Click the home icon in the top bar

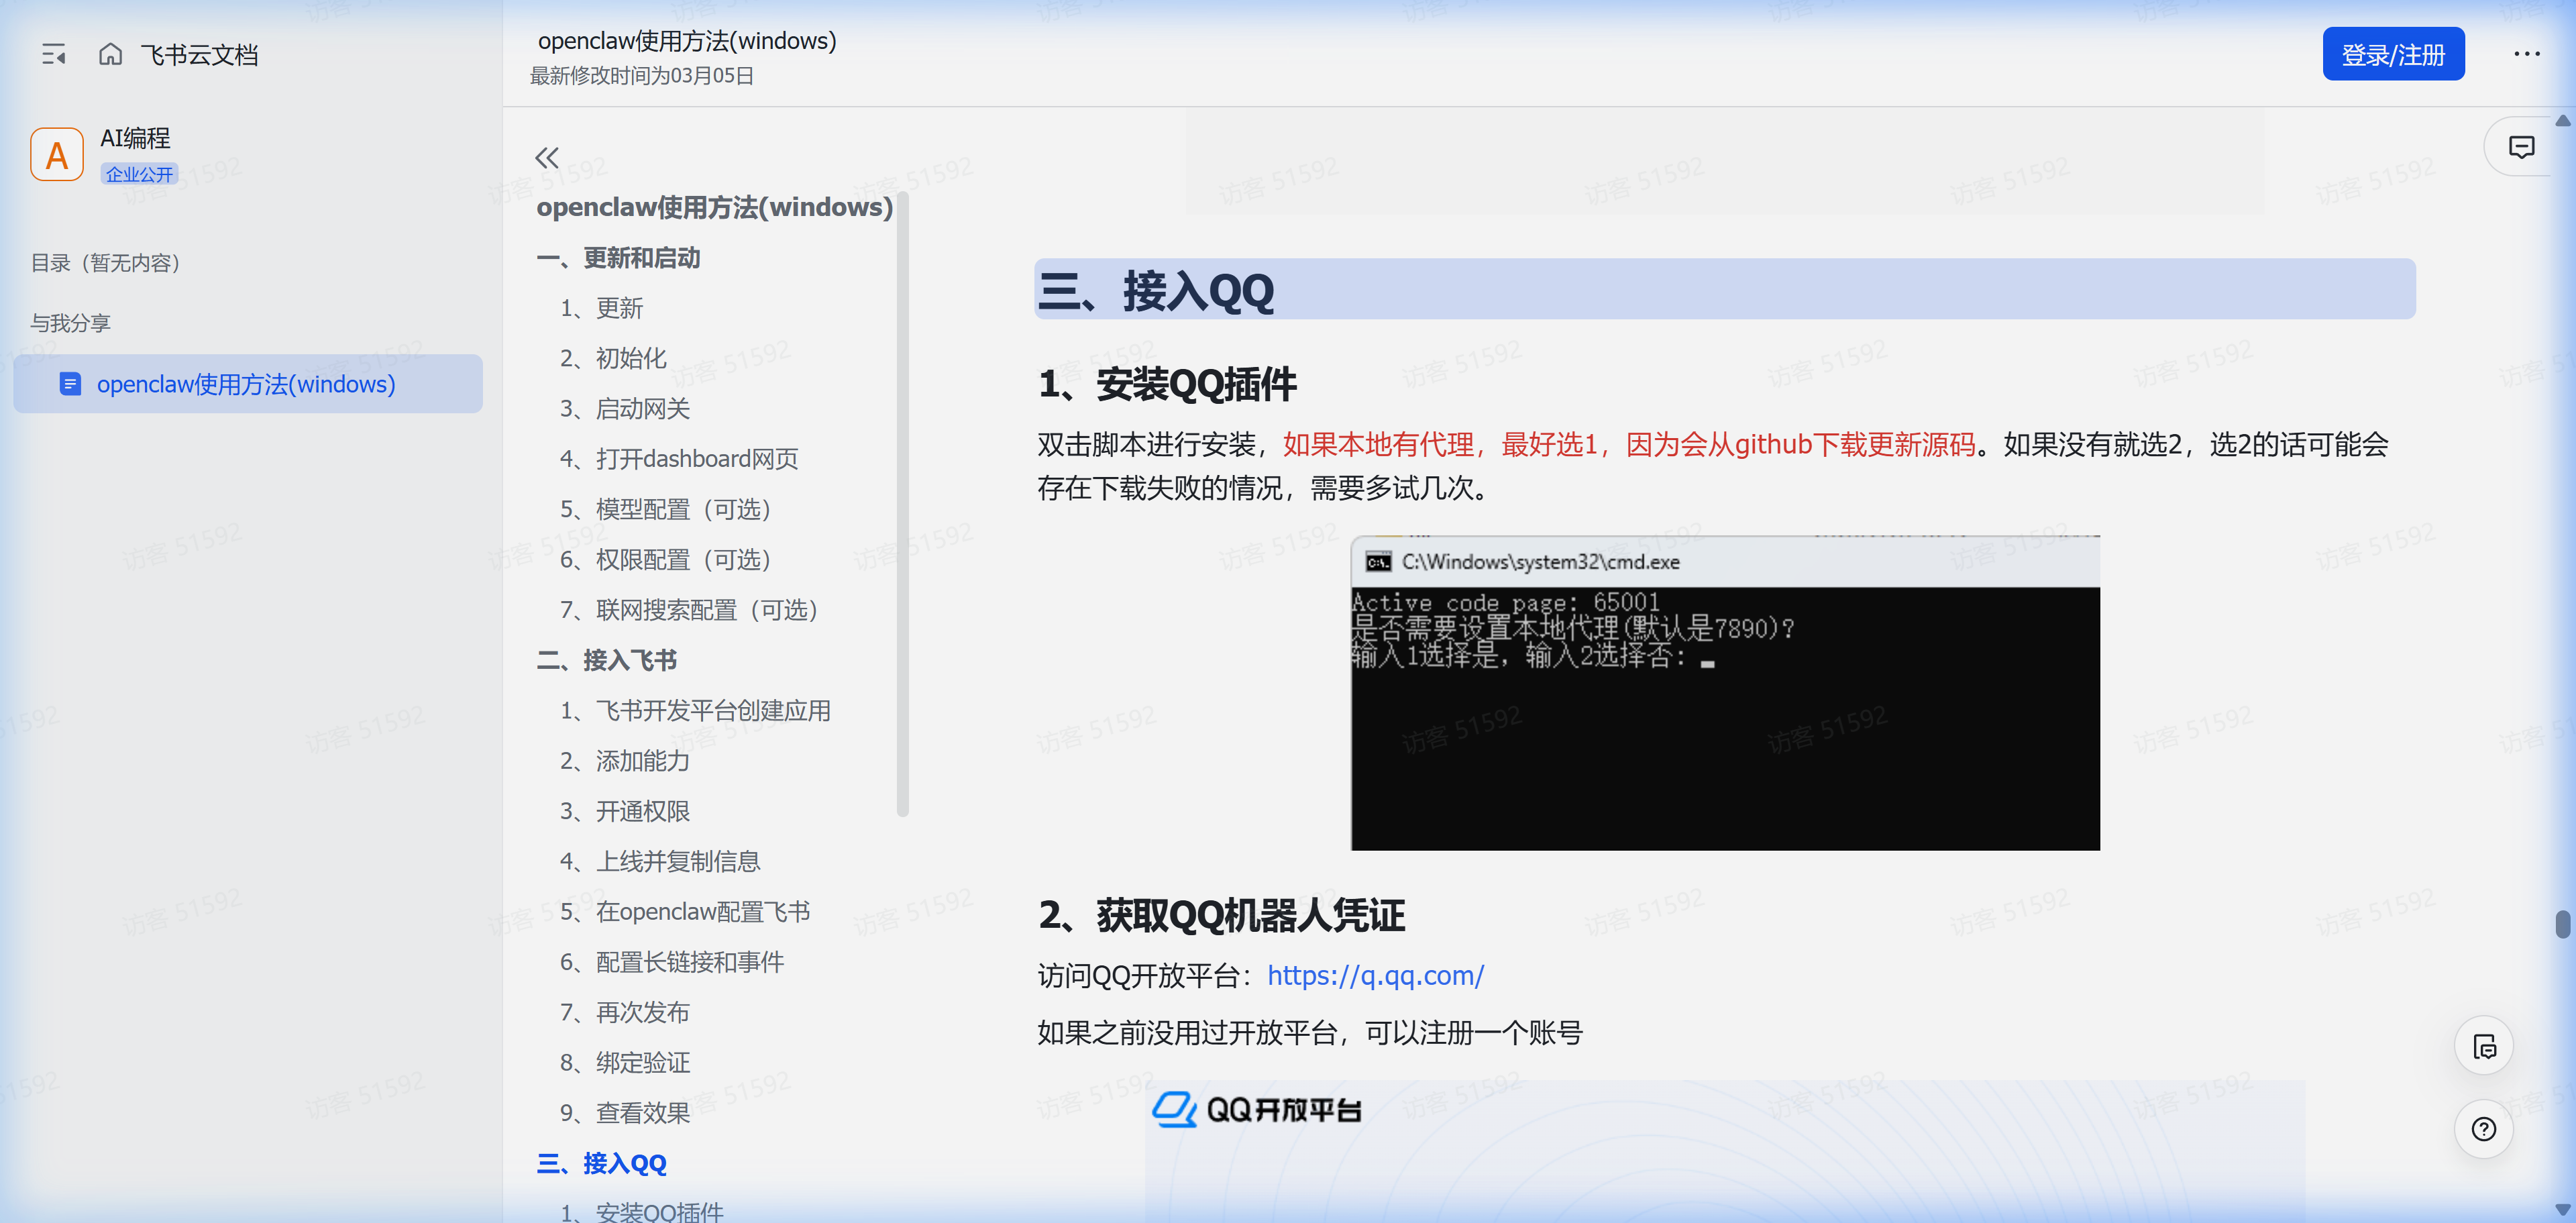coord(111,54)
